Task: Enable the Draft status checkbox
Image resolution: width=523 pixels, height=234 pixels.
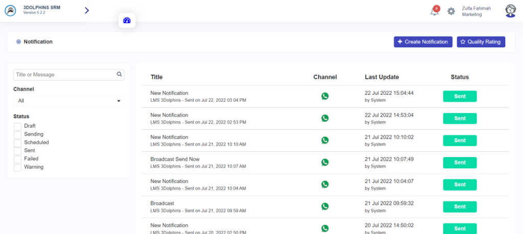Action: pos(17,126)
